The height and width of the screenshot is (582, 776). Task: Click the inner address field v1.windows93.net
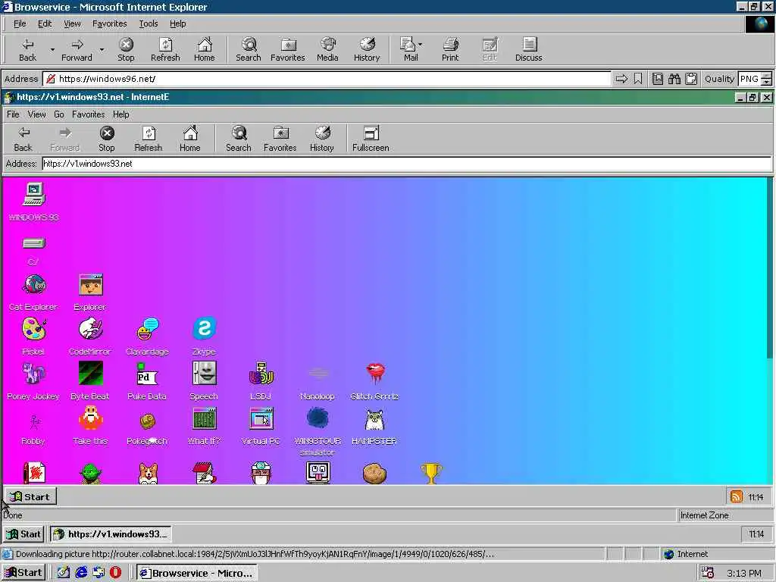[407, 164]
